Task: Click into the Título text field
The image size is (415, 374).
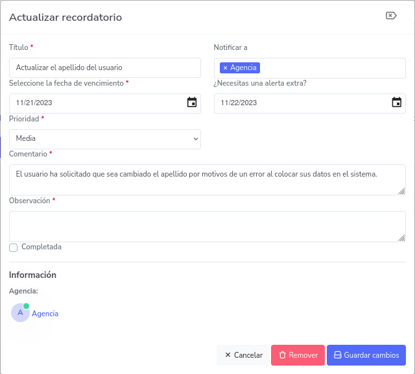Action: (105, 68)
